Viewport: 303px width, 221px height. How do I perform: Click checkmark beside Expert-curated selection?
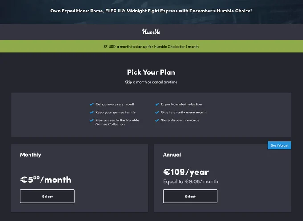[x=157, y=104]
